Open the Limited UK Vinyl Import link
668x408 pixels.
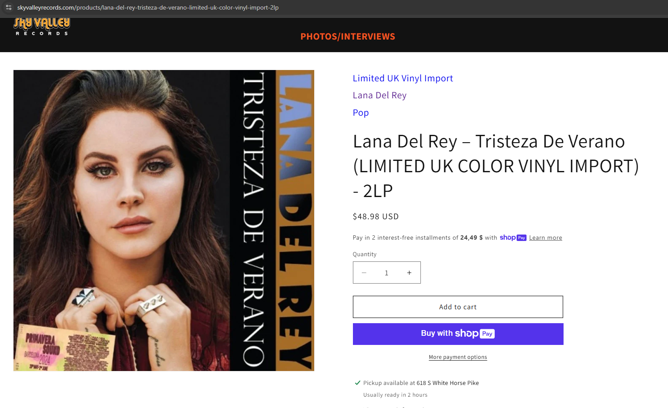coord(403,78)
